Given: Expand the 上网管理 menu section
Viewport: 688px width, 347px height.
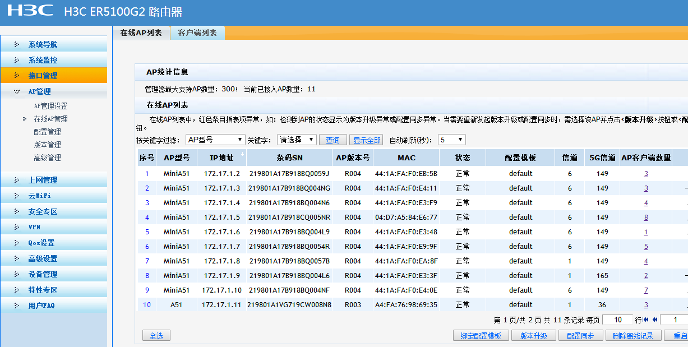Looking at the screenshot, I should click(43, 180).
